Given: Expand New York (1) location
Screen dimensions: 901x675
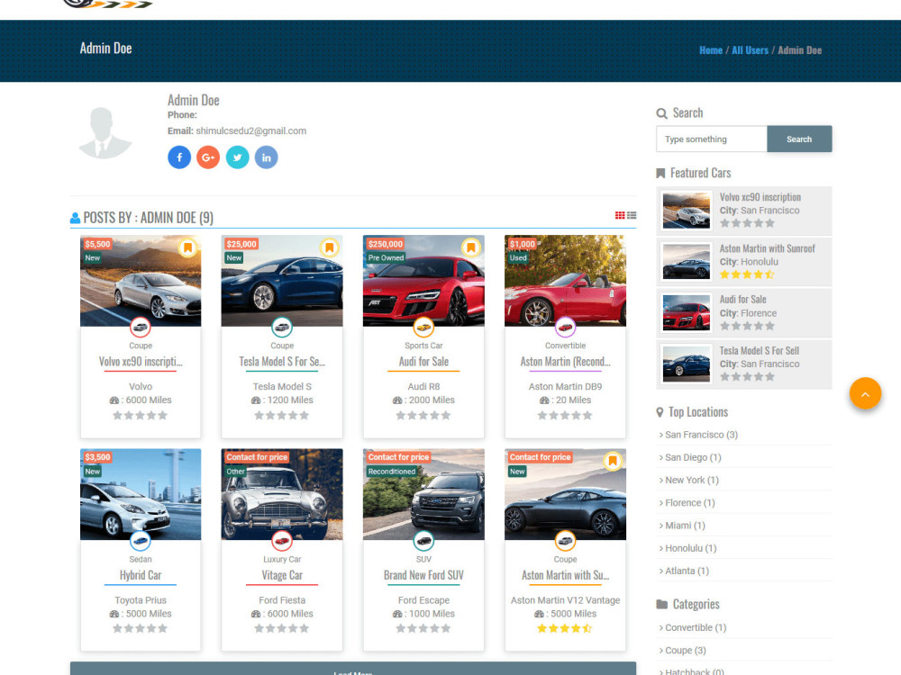Looking at the screenshot, I should click(691, 480).
